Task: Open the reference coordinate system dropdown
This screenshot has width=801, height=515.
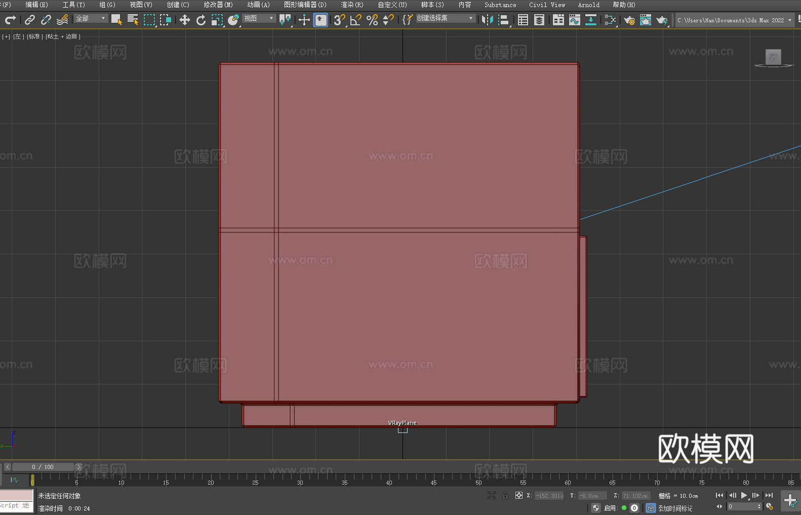Action: pos(259,18)
